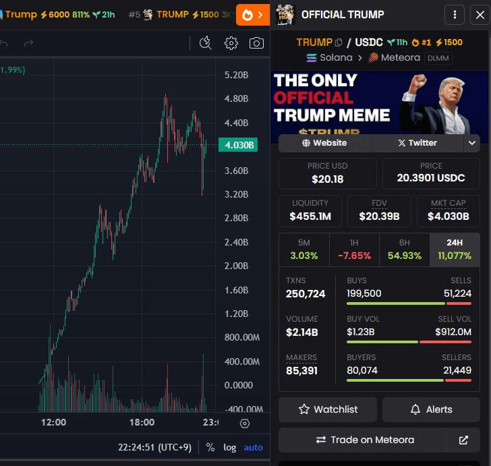This screenshot has width=491, height=466.
Task: Select the 6H timeframe tab
Action: click(404, 250)
